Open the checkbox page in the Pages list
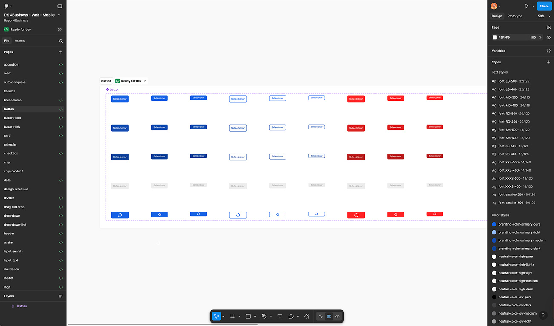 (x=11, y=154)
